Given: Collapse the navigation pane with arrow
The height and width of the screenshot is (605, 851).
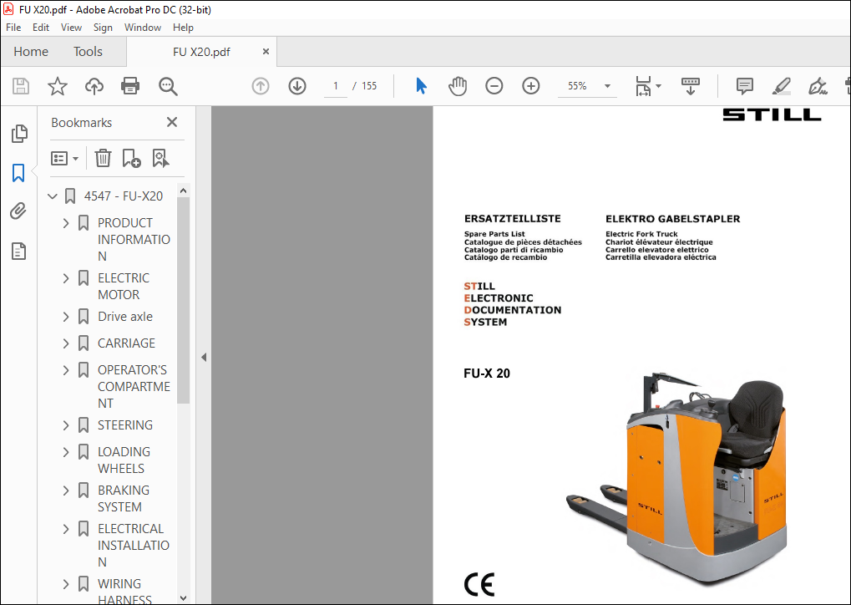Looking at the screenshot, I should [x=204, y=358].
